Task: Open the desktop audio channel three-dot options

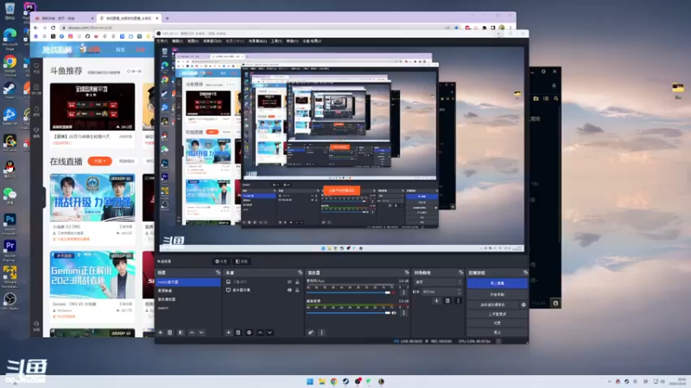Action: pos(403,313)
